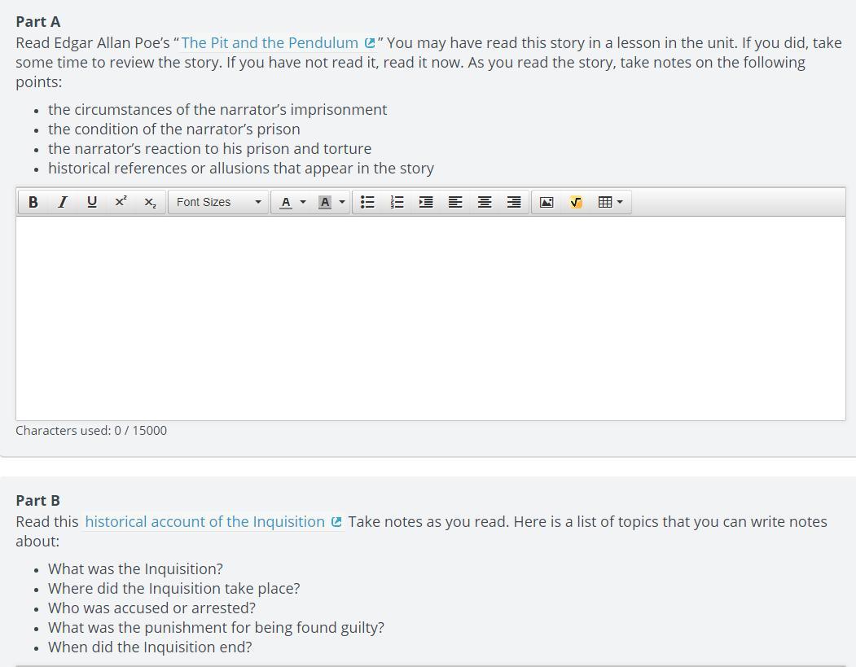Apply italic formatting

point(62,202)
